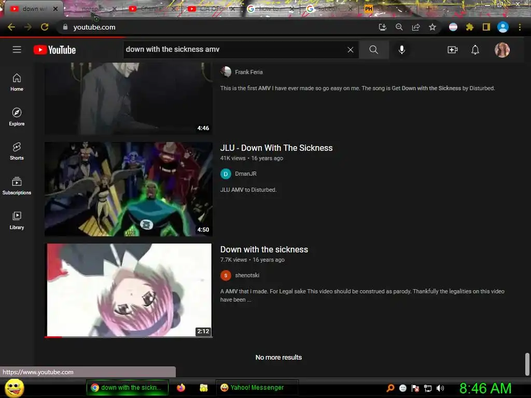Go back with the browser back arrow

[x=11, y=27]
